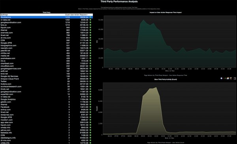Select the bizographics.com third party
Viewport: 237px width, 144px height.
46,46
